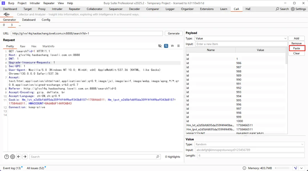This screenshot has height=171, width=308.
Task: Open Burp Settings from the gear icon
Action: 298,9
